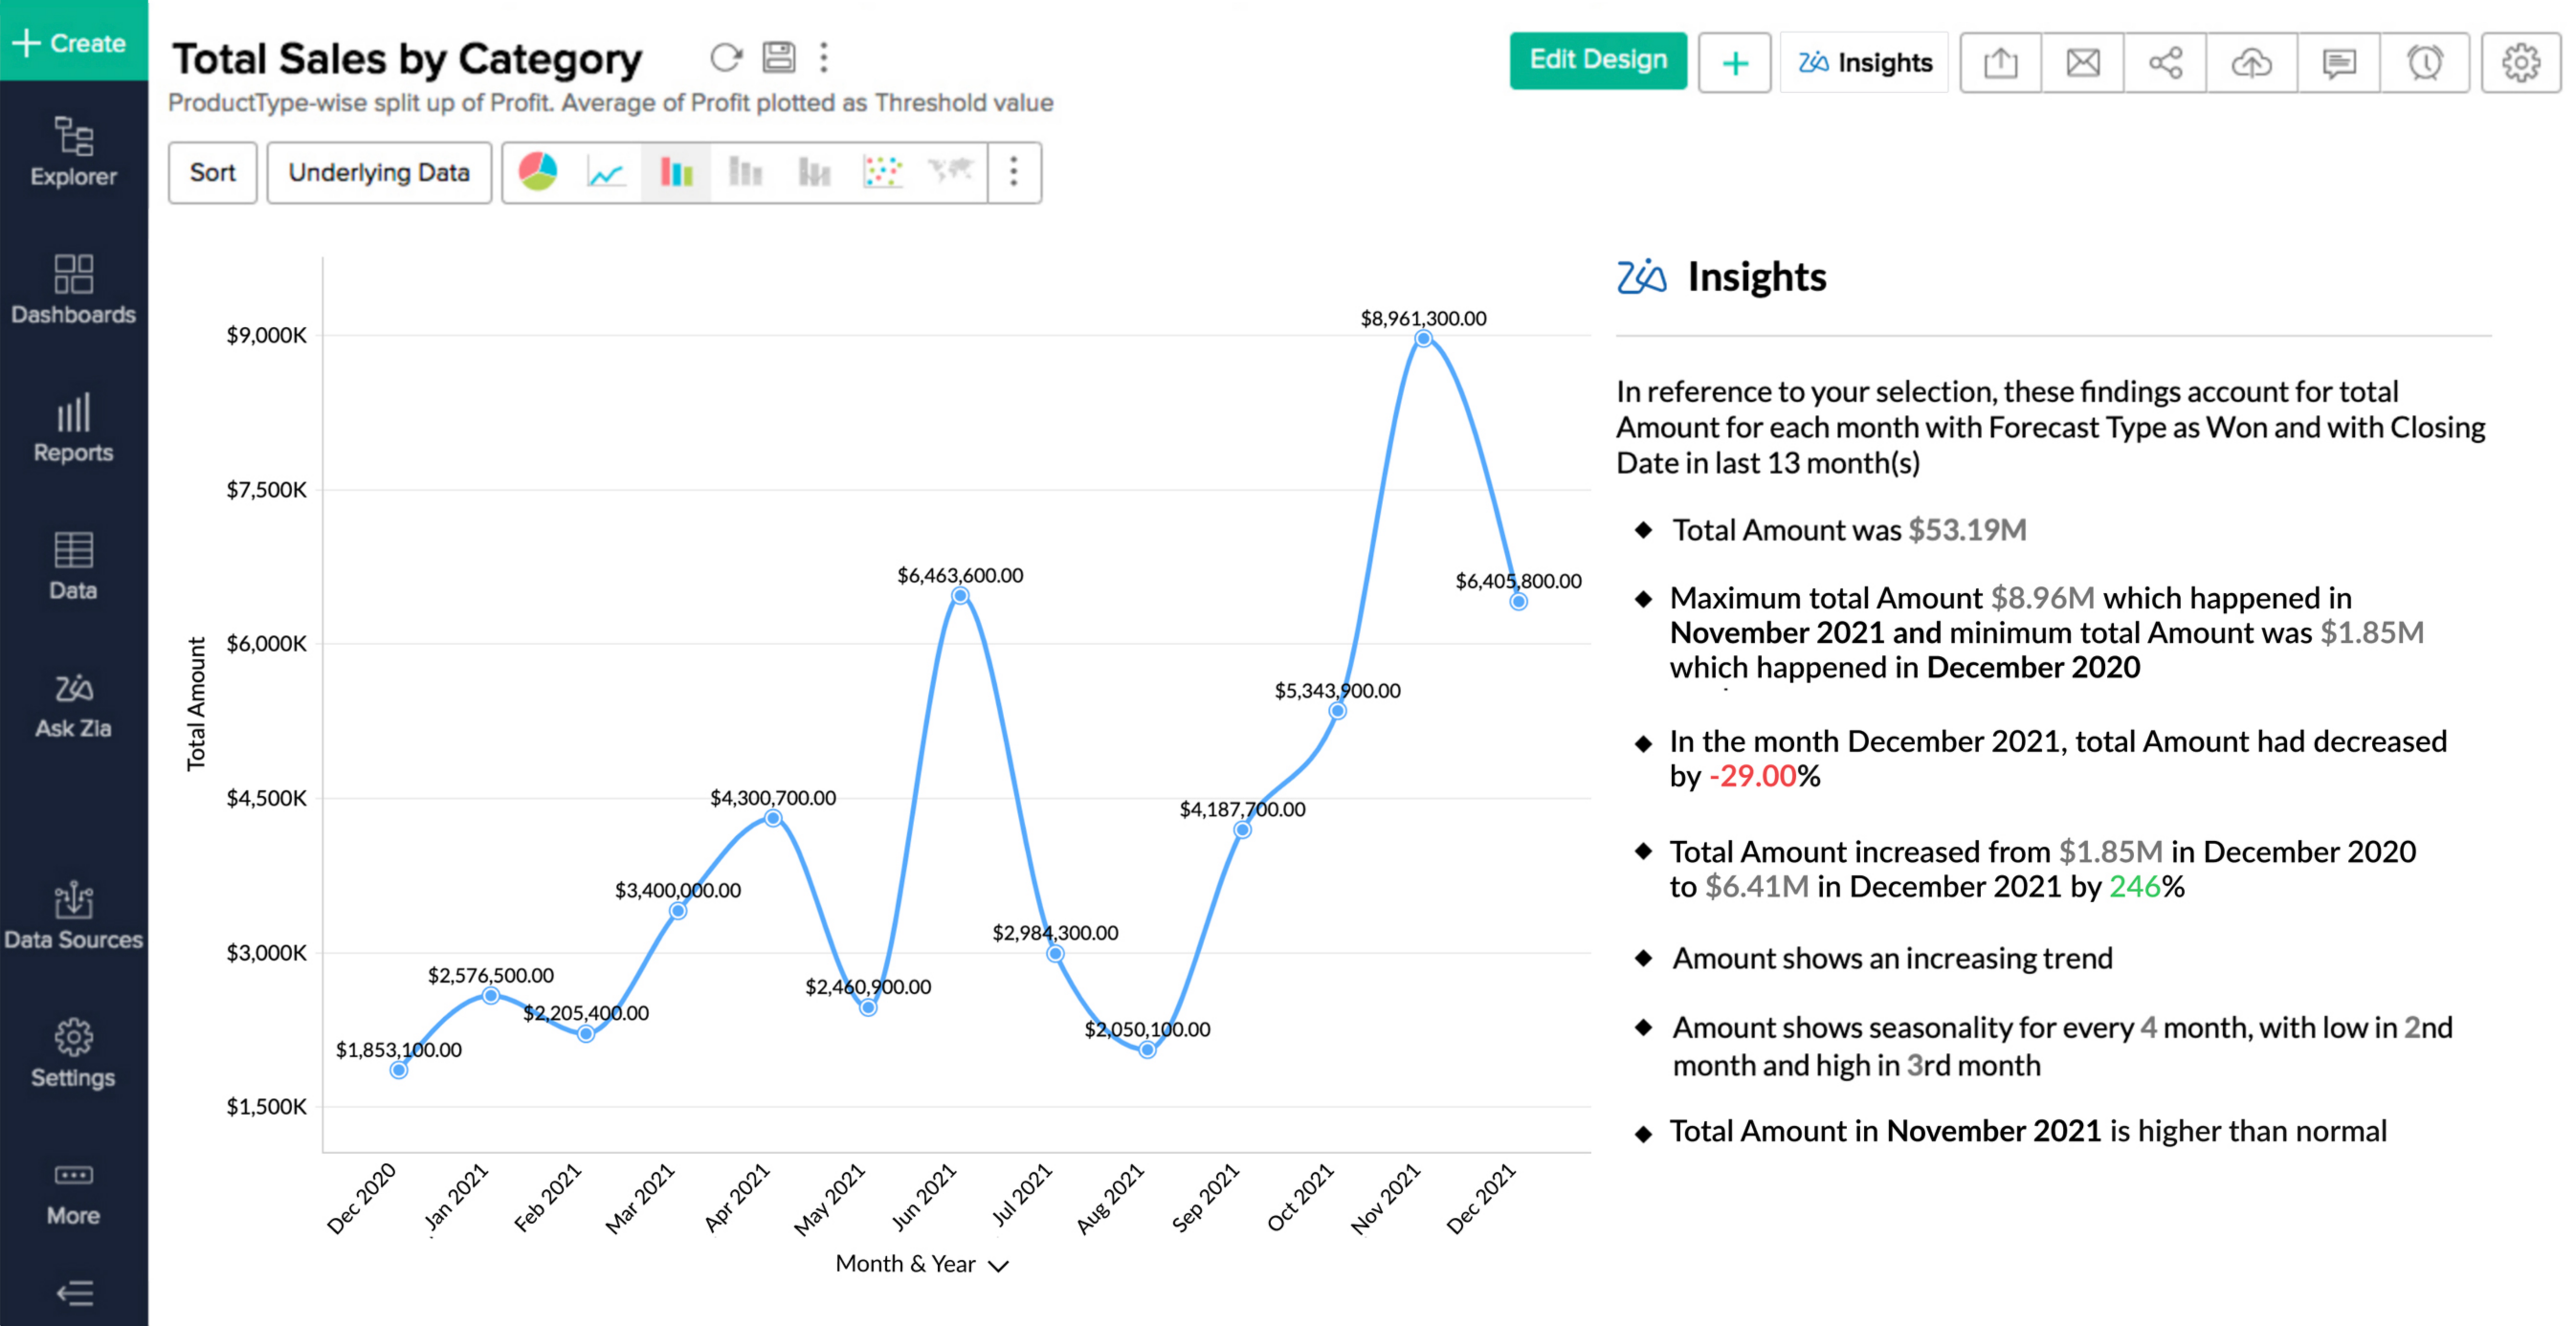
Task: Click the save icon beside title
Action: [778, 57]
